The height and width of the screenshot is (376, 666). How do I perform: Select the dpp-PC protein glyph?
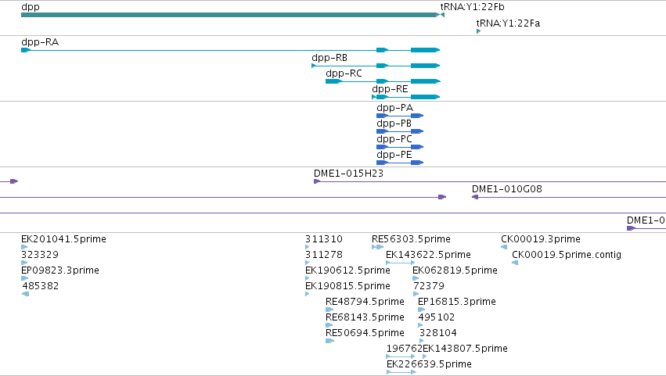400,147
